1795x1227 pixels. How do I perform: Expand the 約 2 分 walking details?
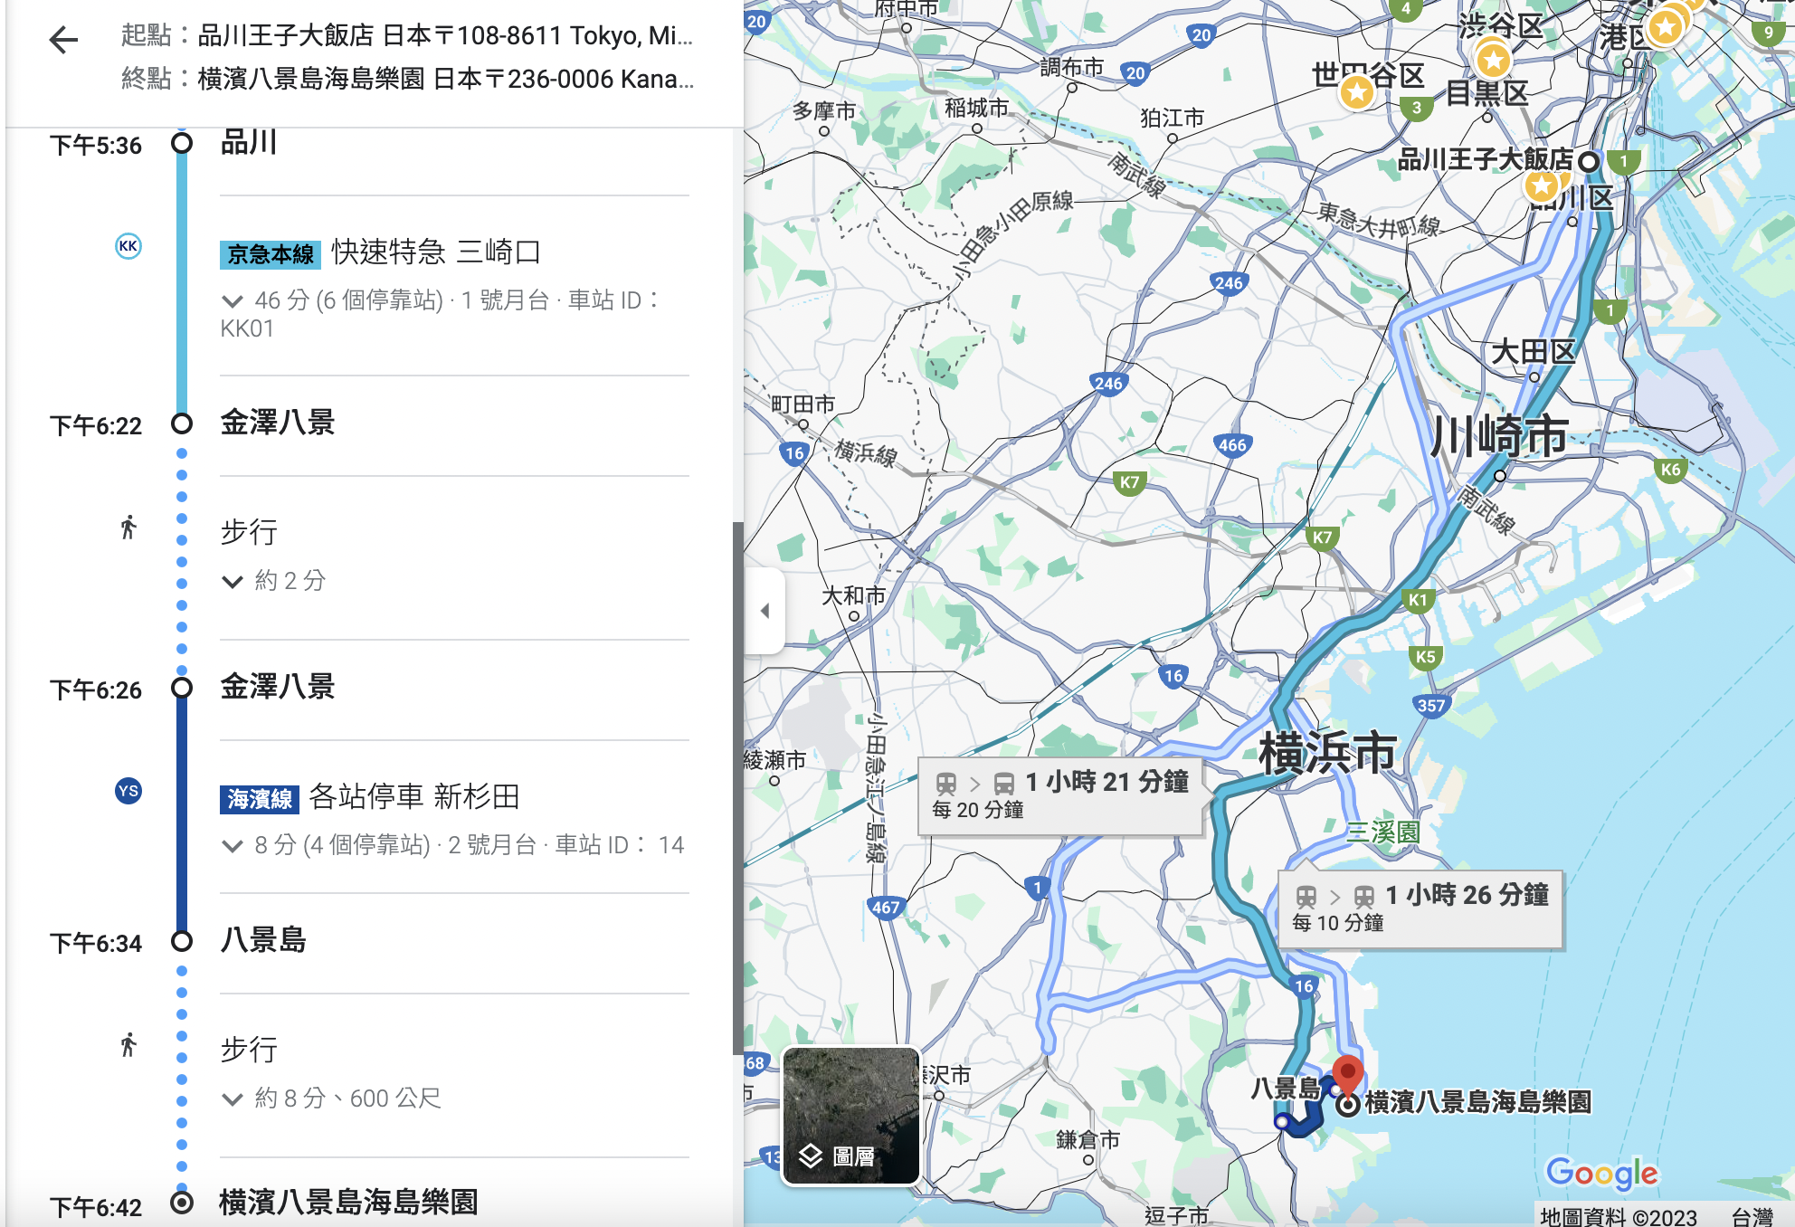pyautogui.click(x=233, y=581)
